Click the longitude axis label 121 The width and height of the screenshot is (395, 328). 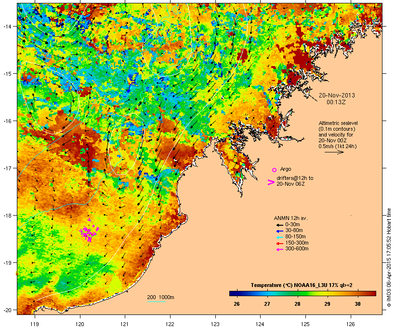pyautogui.click(x=125, y=324)
